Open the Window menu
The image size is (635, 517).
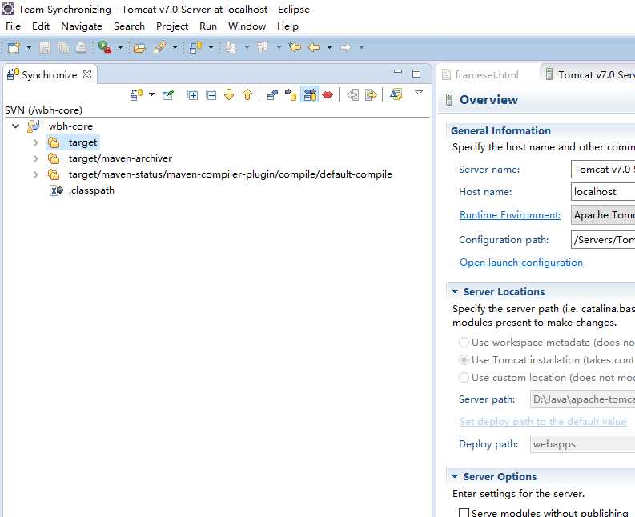(247, 26)
